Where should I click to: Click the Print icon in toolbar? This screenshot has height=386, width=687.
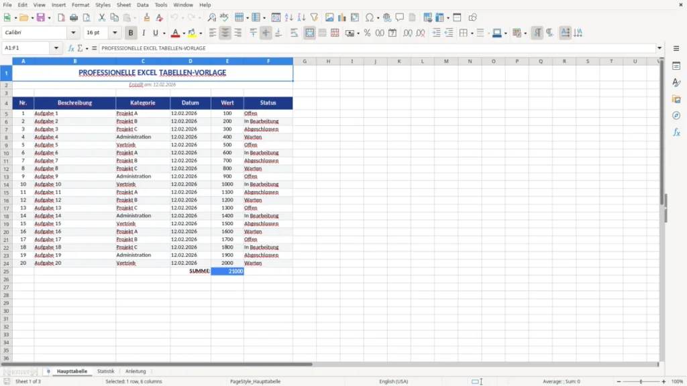point(74,17)
